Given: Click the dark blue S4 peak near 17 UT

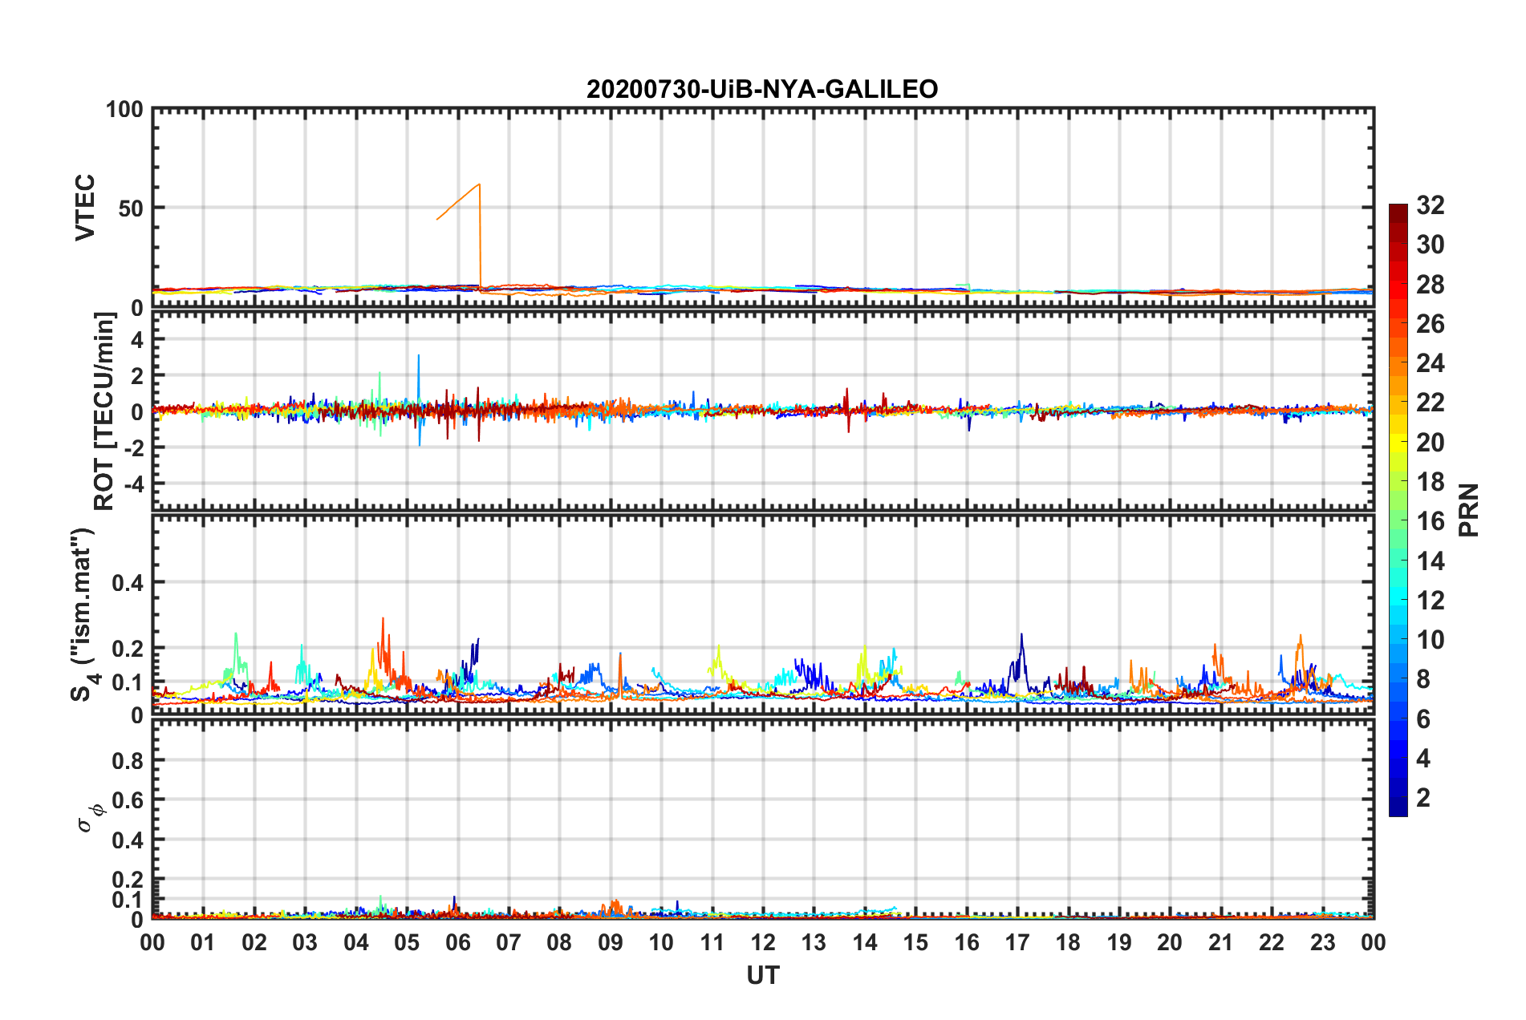Looking at the screenshot, I should (1021, 635).
